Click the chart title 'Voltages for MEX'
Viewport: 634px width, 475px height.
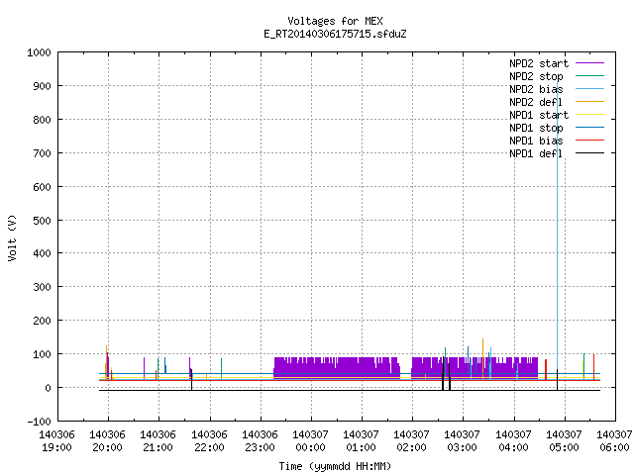(x=335, y=21)
